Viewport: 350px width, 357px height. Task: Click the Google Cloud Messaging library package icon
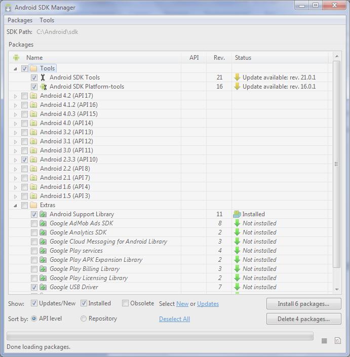[x=43, y=242]
